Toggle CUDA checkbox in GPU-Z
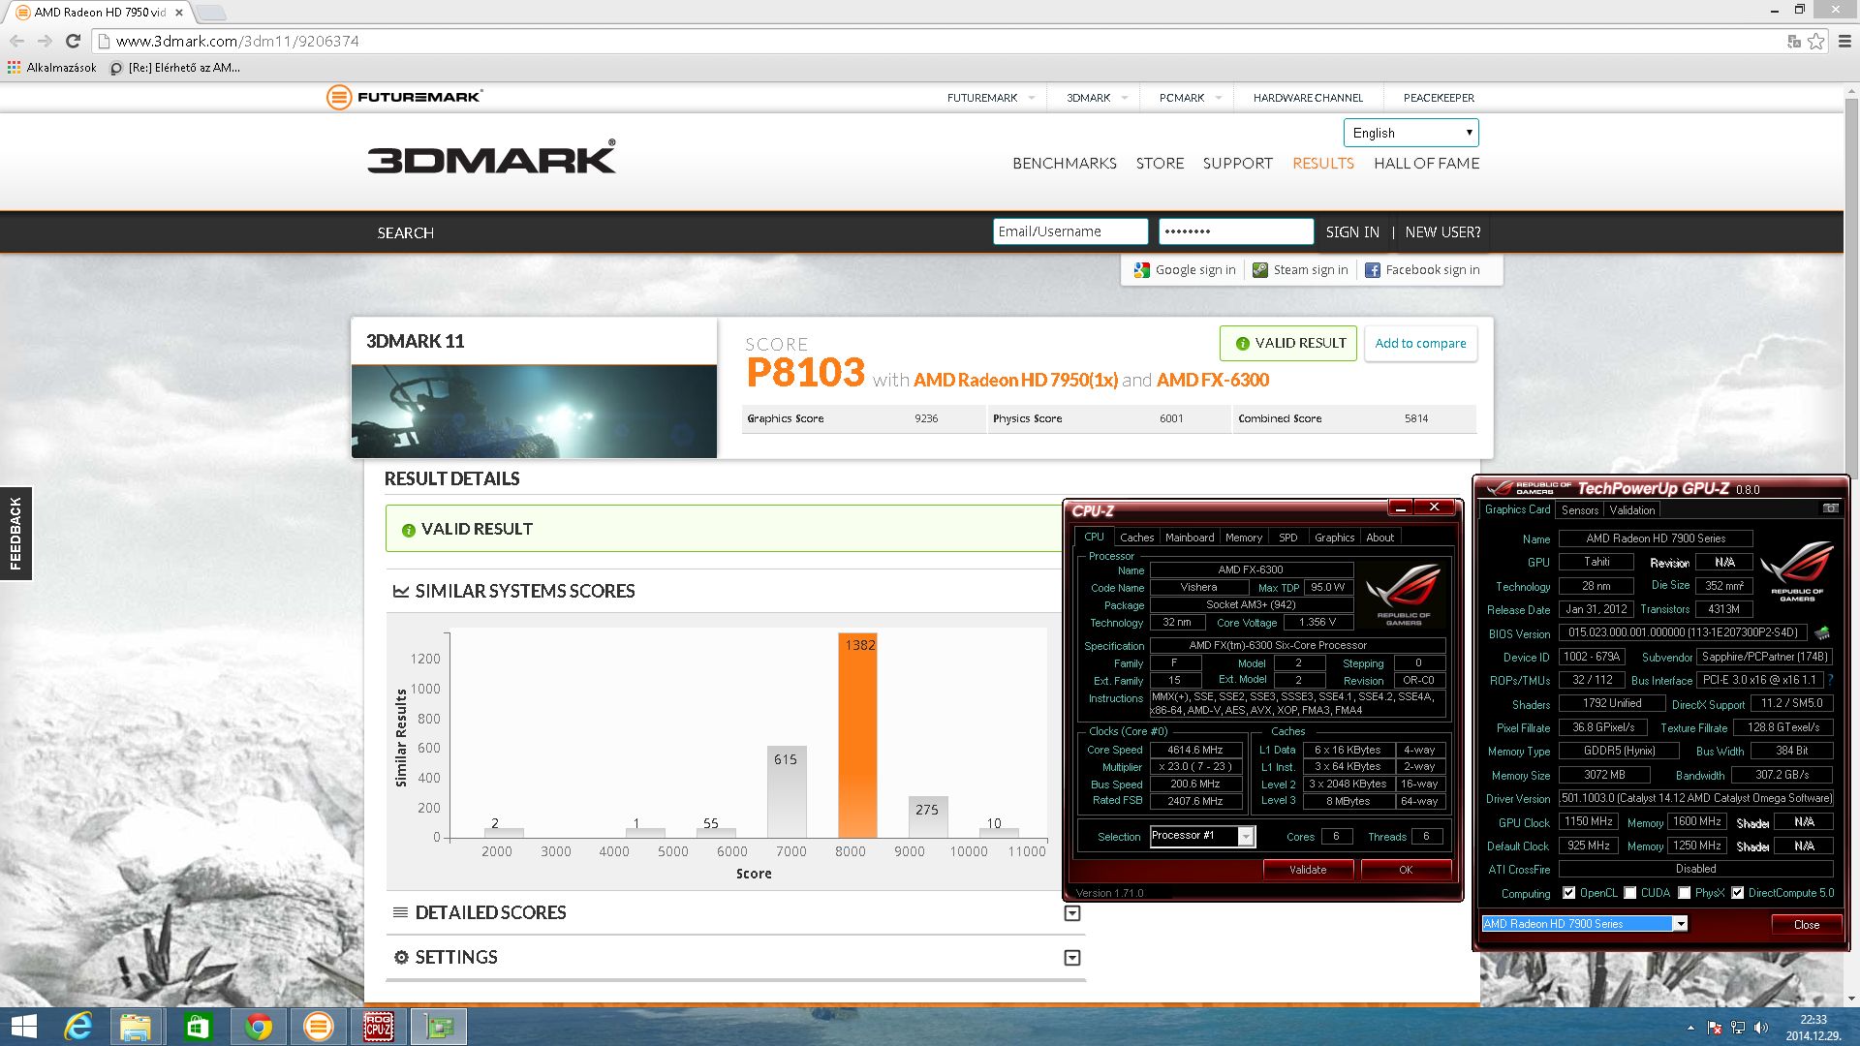 point(1629,893)
